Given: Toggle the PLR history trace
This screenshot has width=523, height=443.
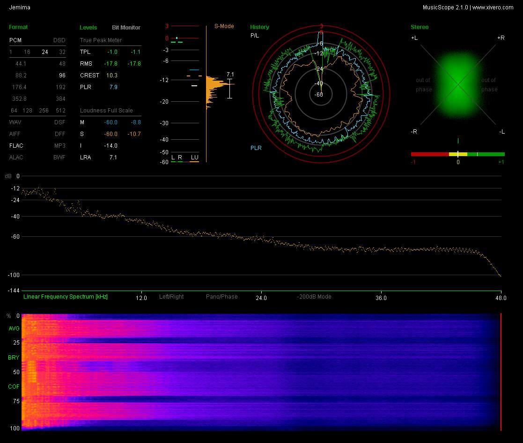Looking at the screenshot, I should [x=256, y=148].
